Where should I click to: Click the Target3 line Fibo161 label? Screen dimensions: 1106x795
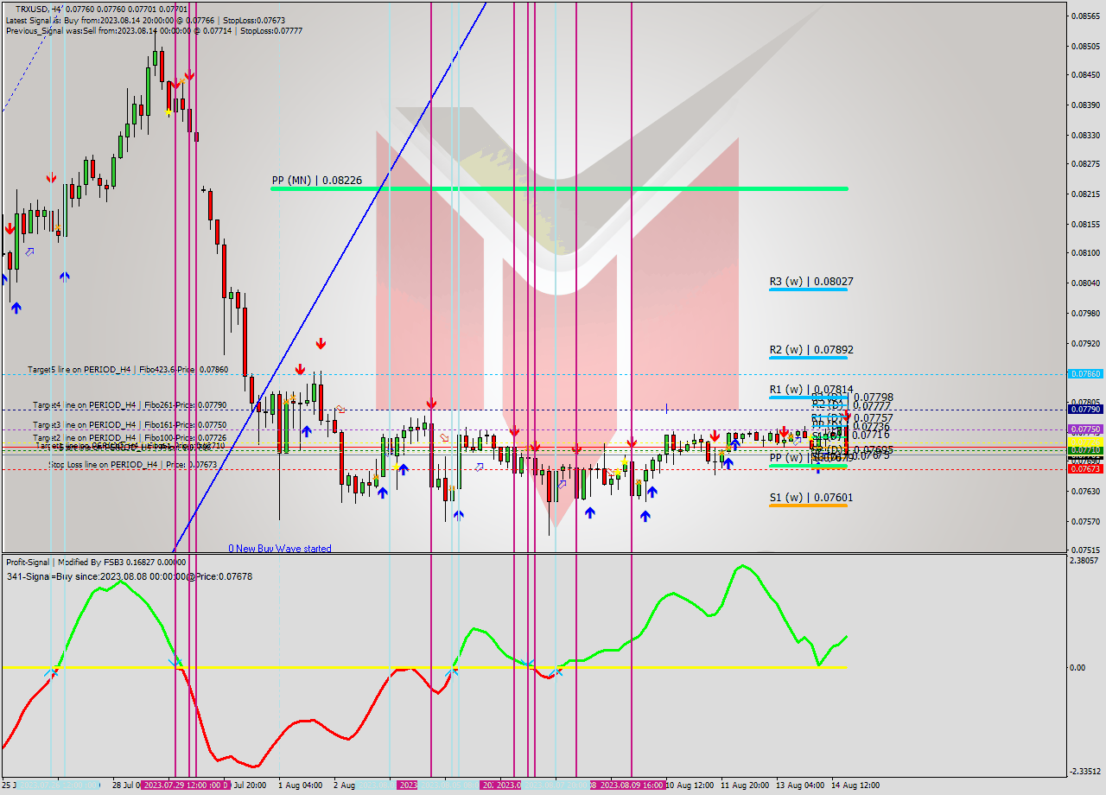[x=130, y=425]
